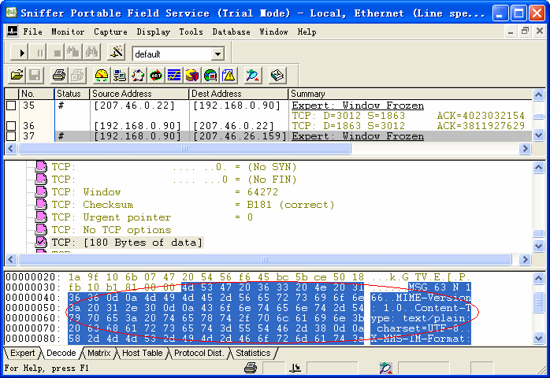Start capture with the play button

tap(22, 53)
